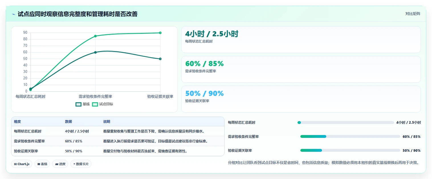
Task: Click the lightning icon beside the title
Action: click(13, 14)
